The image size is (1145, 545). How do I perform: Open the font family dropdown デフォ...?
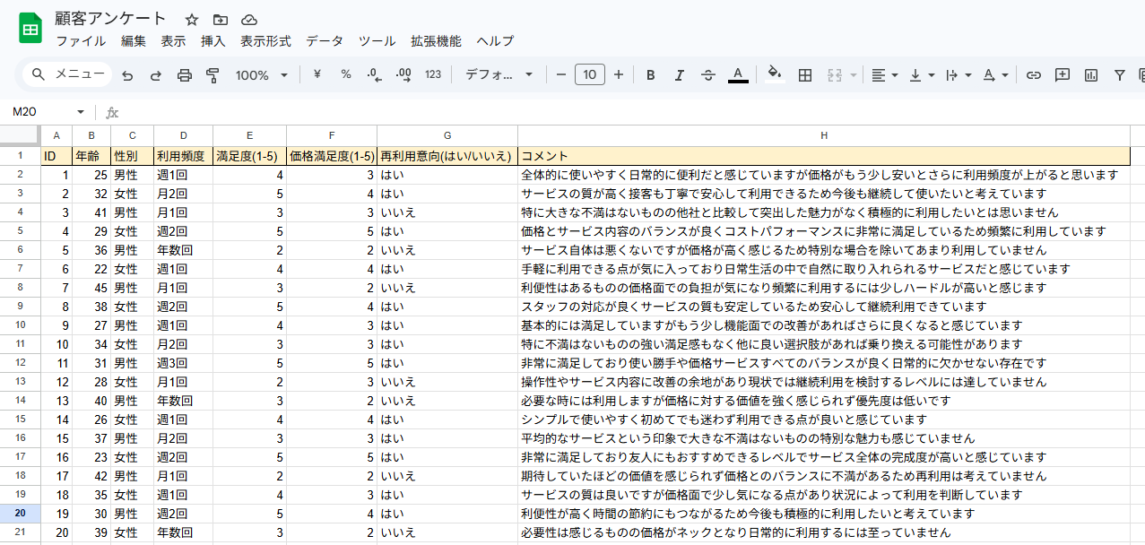pyautogui.click(x=499, y=74)
